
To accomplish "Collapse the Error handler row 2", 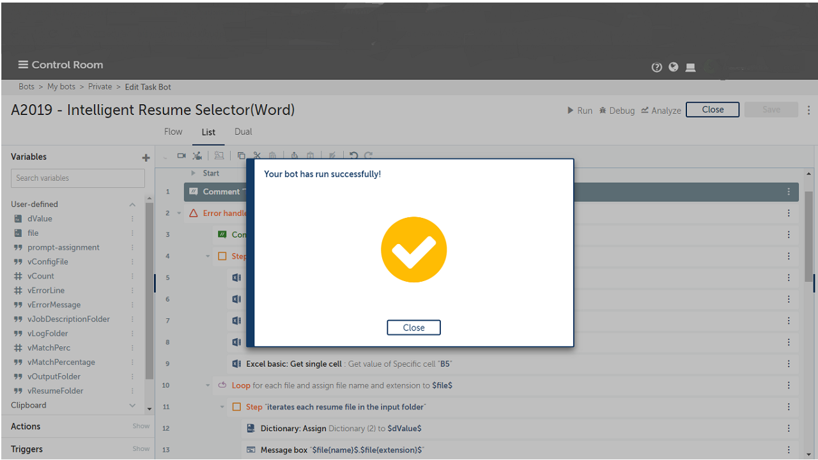I will (x=179, y=213).
